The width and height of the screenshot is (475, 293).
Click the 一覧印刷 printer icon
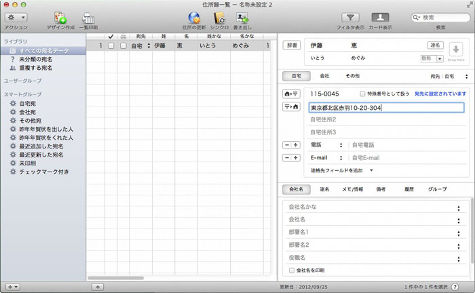88,18
